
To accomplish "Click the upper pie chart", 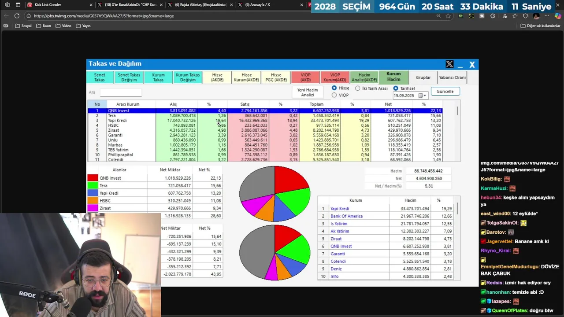I will (x=275, y=194).
